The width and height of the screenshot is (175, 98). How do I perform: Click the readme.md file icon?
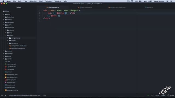click(x=6, y=85)
